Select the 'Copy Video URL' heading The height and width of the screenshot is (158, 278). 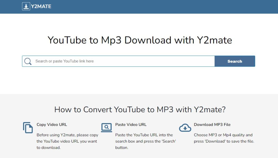pyautogui.click(x=52, y=124)
